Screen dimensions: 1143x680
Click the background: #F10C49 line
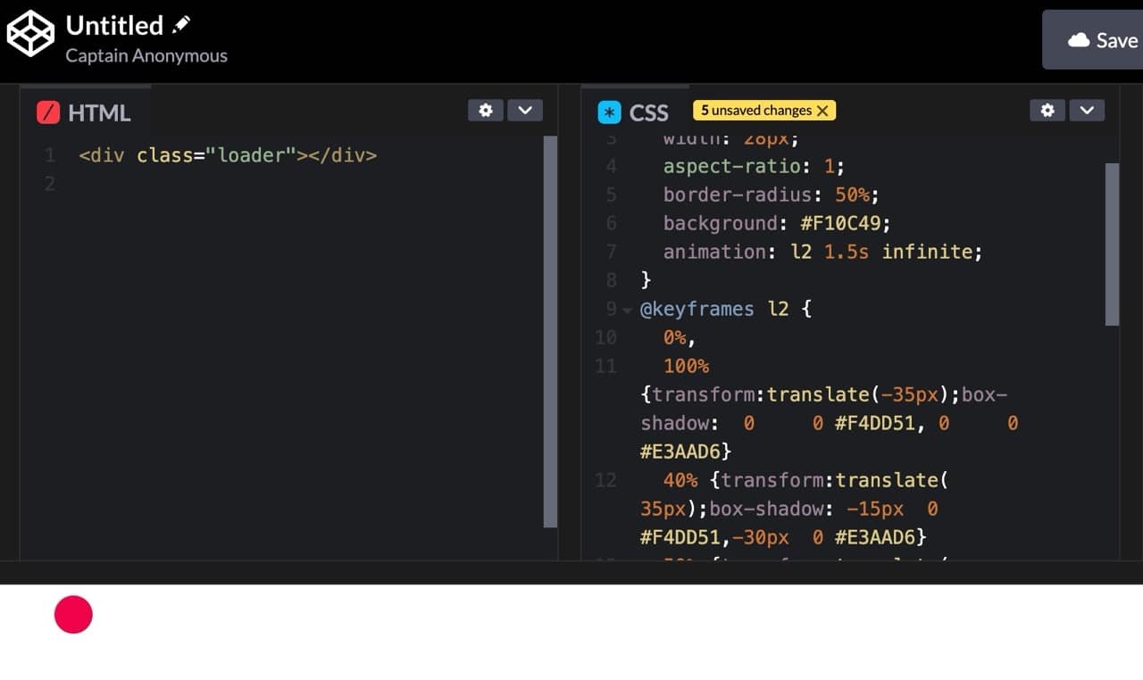777,223
